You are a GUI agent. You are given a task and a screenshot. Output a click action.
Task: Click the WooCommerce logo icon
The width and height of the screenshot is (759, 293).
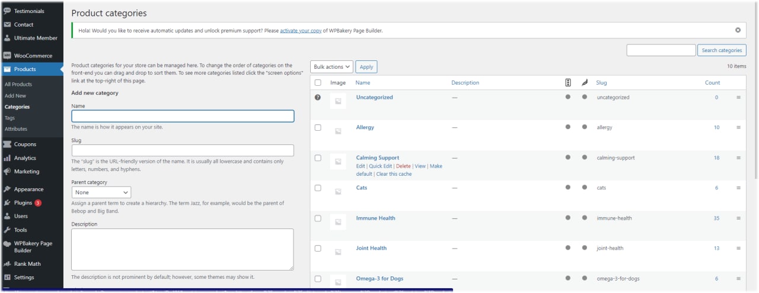point(7,56)
